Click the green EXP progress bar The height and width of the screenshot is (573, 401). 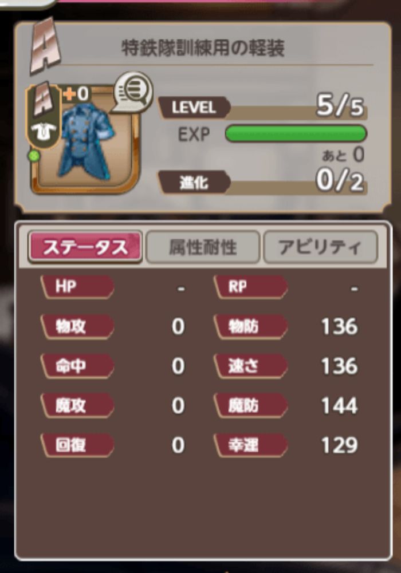[296, 133]
